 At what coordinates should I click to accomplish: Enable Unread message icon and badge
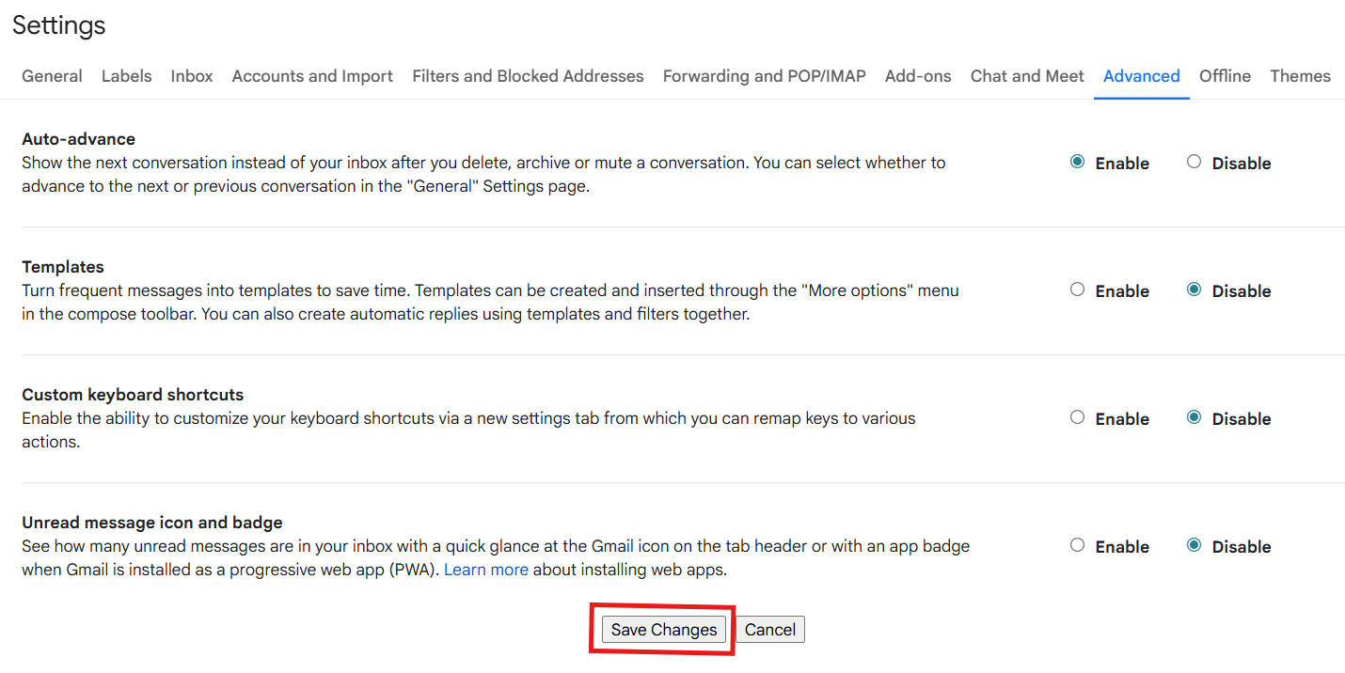pos(1077,545)
